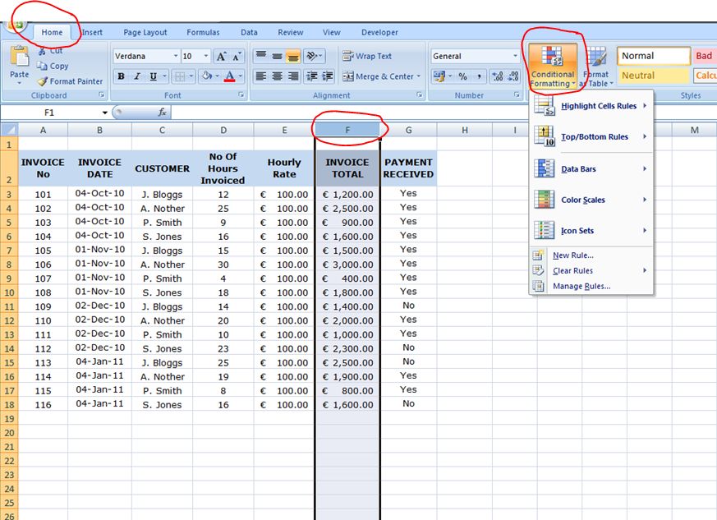Click the Name Box showing F1

point(49,113)
